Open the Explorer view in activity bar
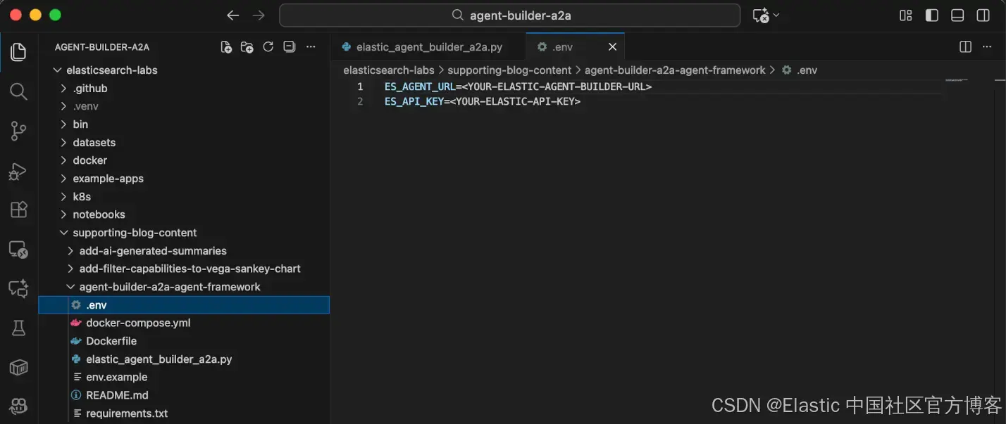This screenshot has height=424, width=1006. pos(19,52)
